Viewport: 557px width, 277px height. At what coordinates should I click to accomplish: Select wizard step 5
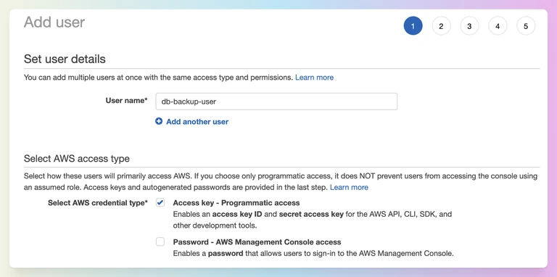(x=526, y=26)
